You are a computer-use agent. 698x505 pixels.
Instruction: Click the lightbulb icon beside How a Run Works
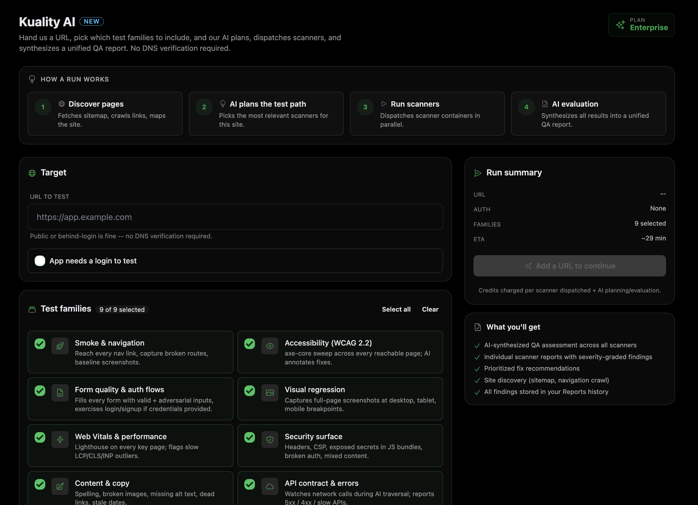pos(32,79)
